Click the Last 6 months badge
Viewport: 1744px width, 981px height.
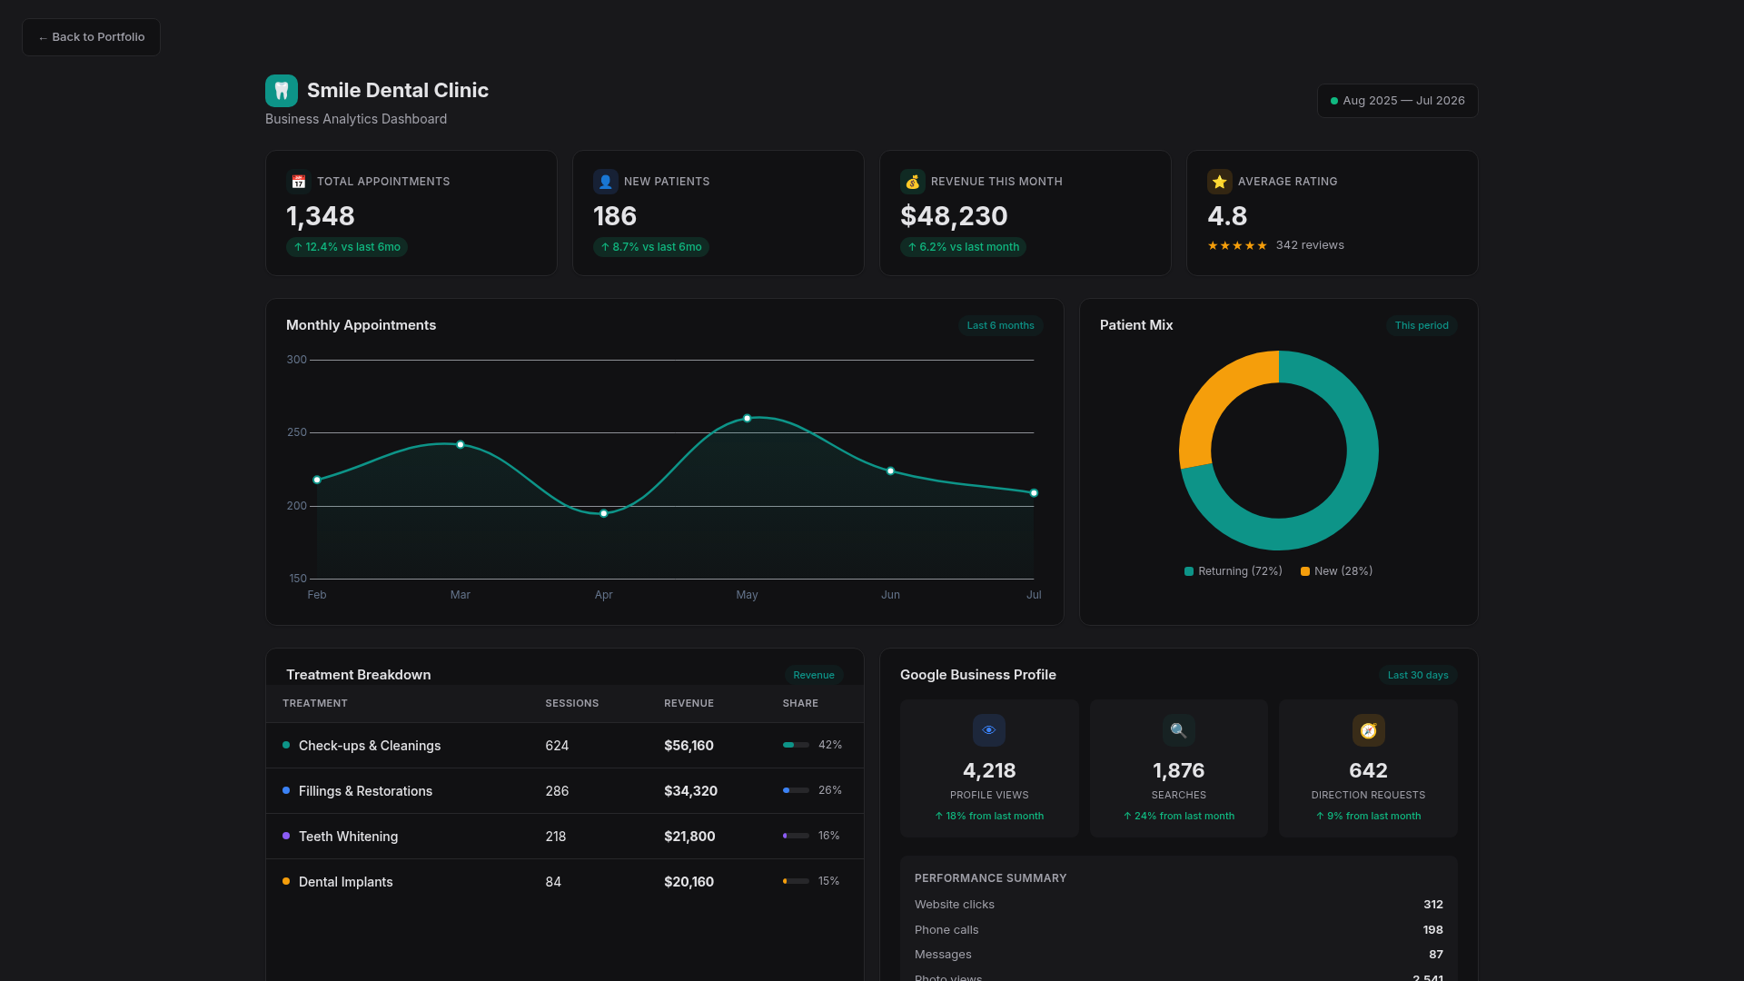point(1000,325)
